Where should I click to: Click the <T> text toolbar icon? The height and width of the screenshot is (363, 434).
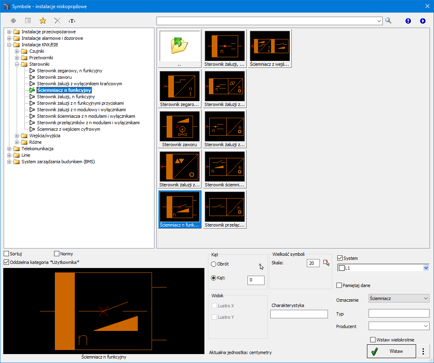(72, 21)
